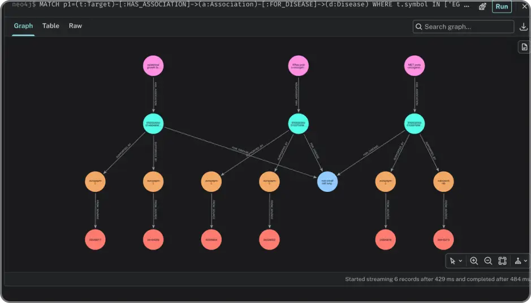The height and width of the screenshot is (303, 531).
Task: Click 'Started streaming 6 records' status text
Action: pyautogui.click(x=437, y=279)
